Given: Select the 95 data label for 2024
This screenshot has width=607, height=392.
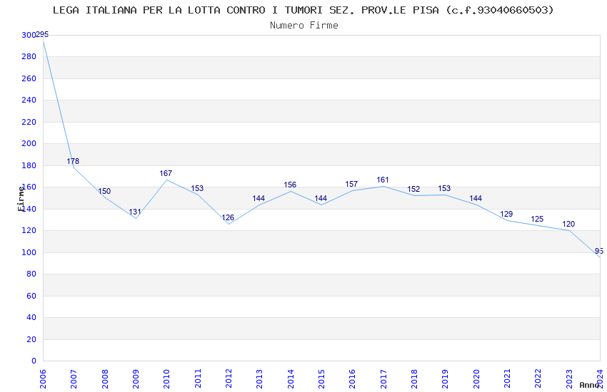Looking at the screenshot, I should pos(599,251).
